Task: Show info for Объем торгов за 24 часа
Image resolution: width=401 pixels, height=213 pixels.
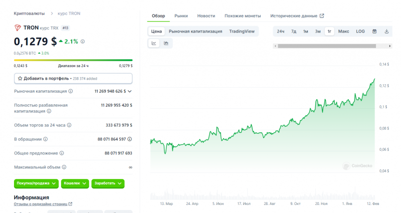Action: click(69, 125)
